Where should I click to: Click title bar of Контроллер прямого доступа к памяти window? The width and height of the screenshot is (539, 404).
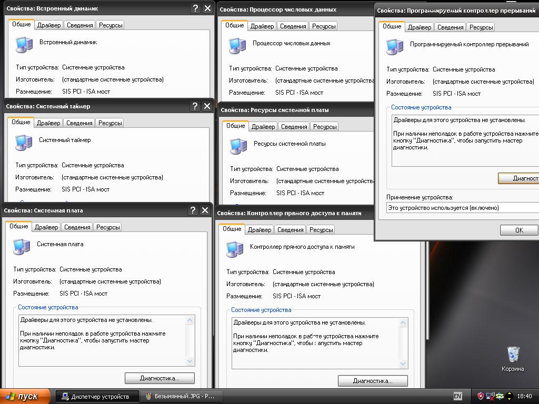(x=294, y=213)
